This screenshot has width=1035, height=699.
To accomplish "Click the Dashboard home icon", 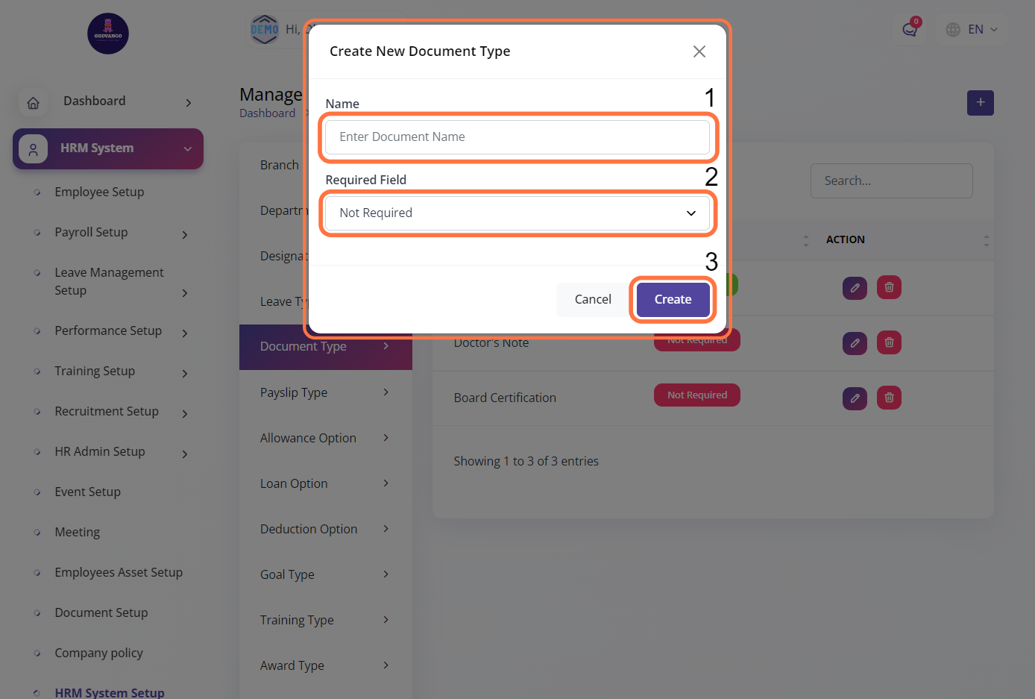I will [x=34, y=103].
